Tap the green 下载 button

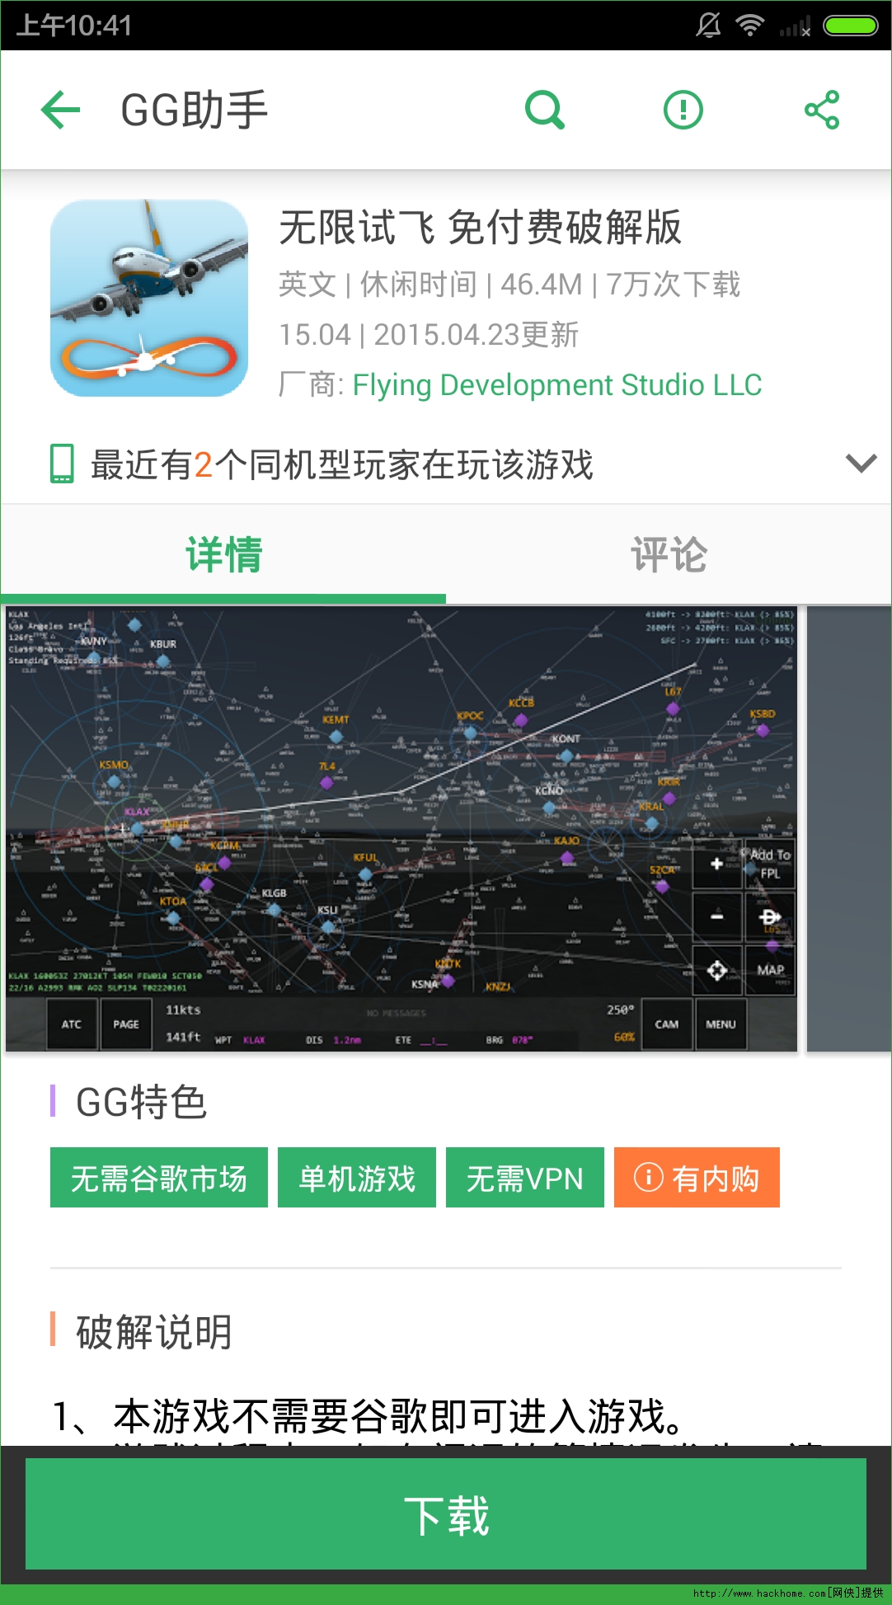(446, 1514)
